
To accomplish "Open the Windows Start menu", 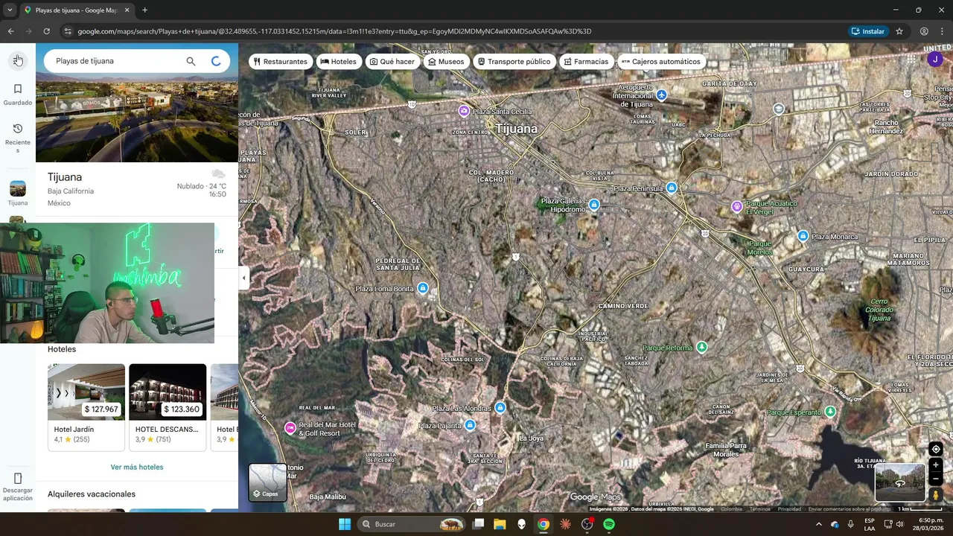I will [345, 524].
